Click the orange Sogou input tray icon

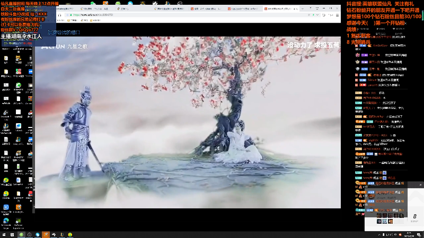pyautogui.click(x=400, y=235)
